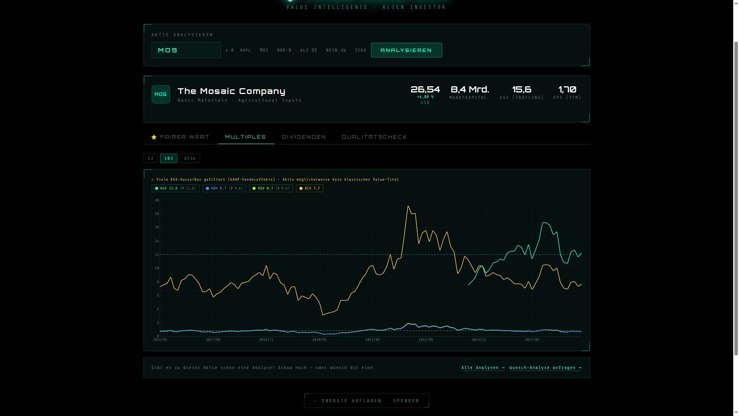Click the yellow KCV line peak in chart

[x=408, y=206]
